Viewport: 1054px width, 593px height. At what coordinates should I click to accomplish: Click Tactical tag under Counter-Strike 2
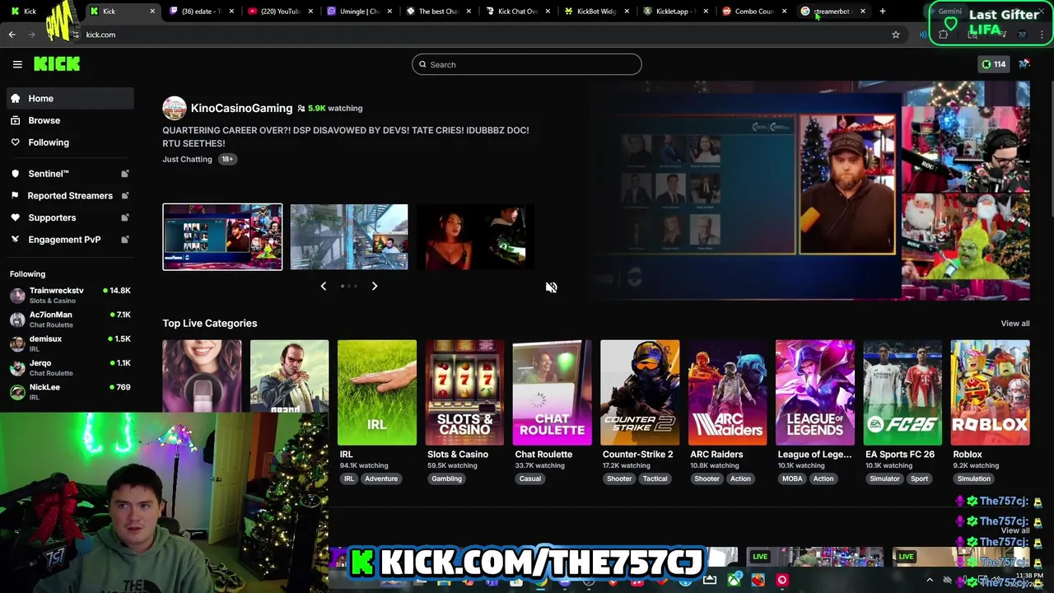[x=655, y=479]
